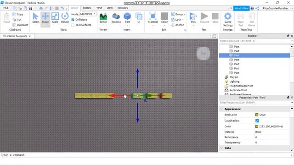Click the save icon in the quick access bar

point(30,8)
